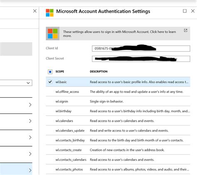197x175 pixels.
Task: Click the Microsoft logo in blade title
Action: [49, 13]
